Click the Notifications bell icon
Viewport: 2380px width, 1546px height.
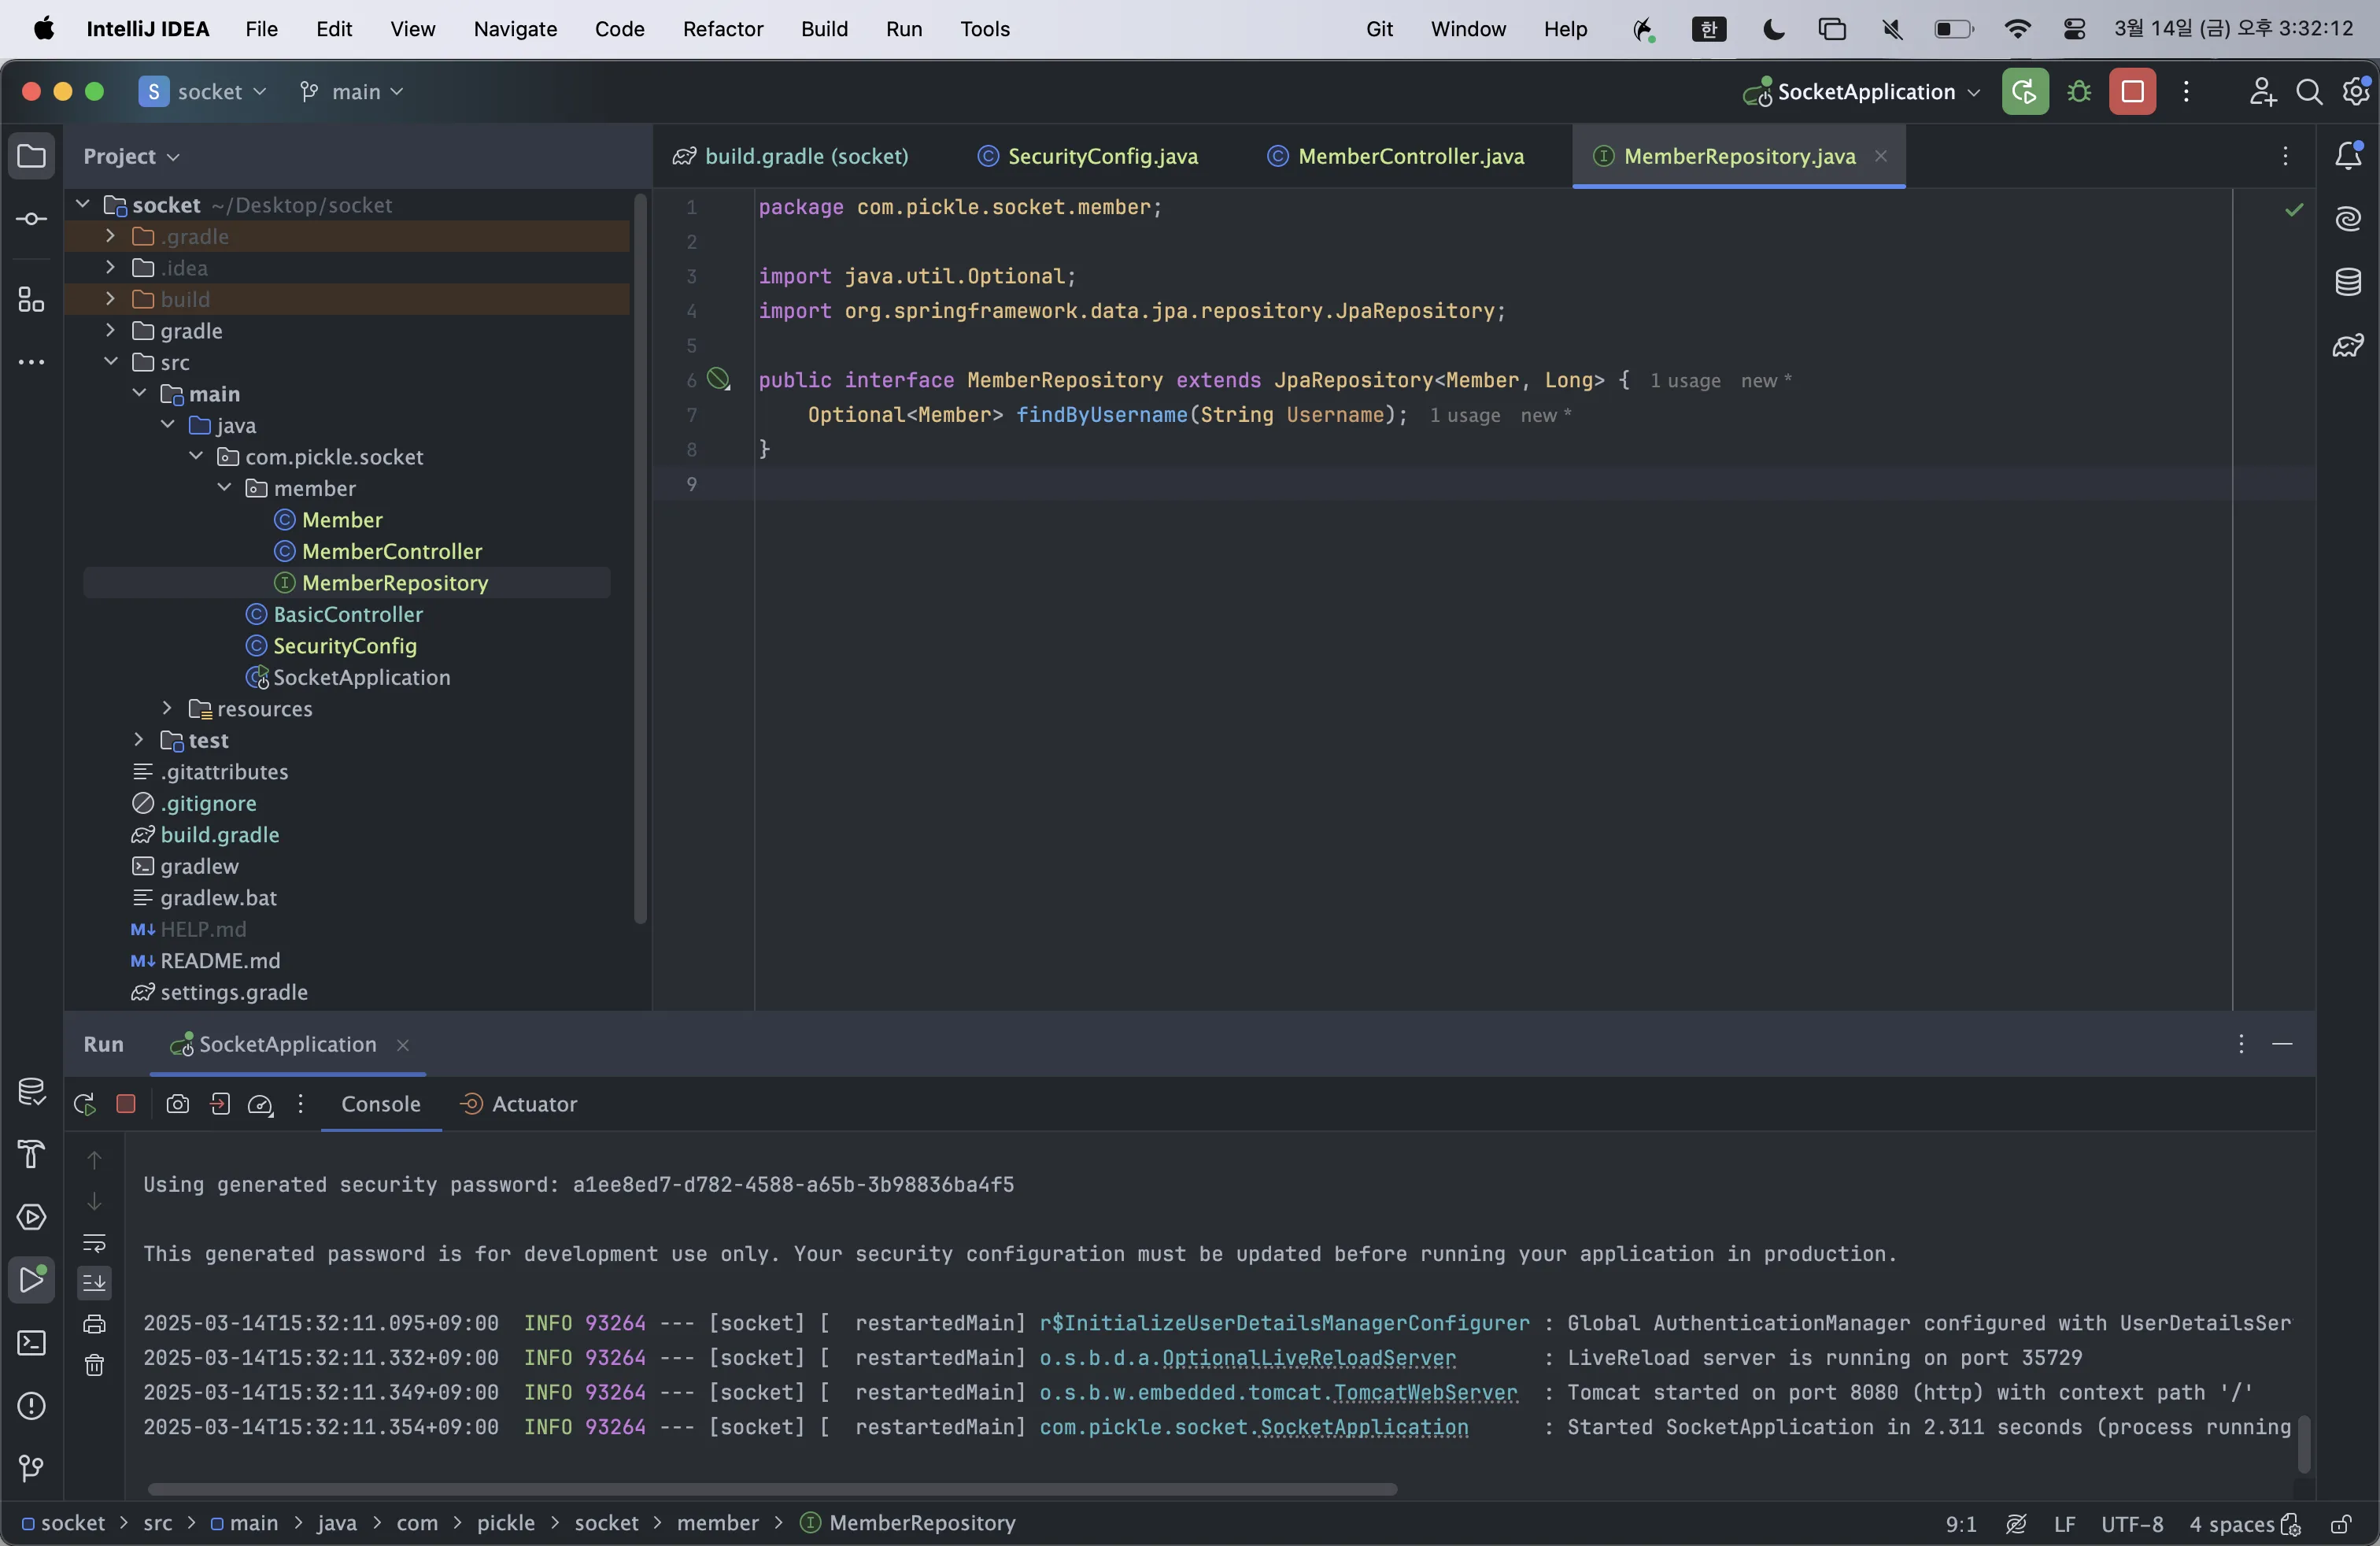[x=2348, y=156]
